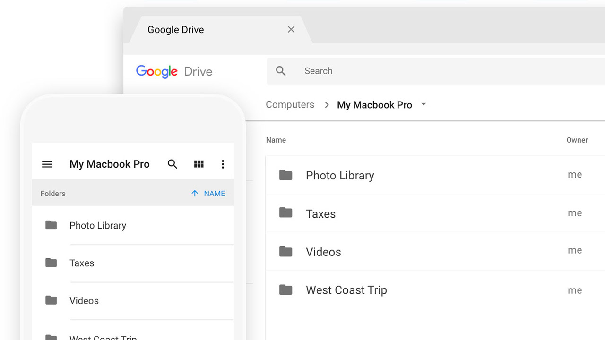
Task: Click the Taxes folder icon on mobile
Action: pos(51,263)
